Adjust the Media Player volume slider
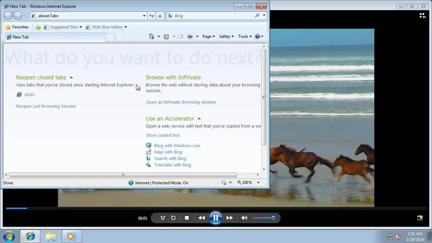 pos(264,218)
